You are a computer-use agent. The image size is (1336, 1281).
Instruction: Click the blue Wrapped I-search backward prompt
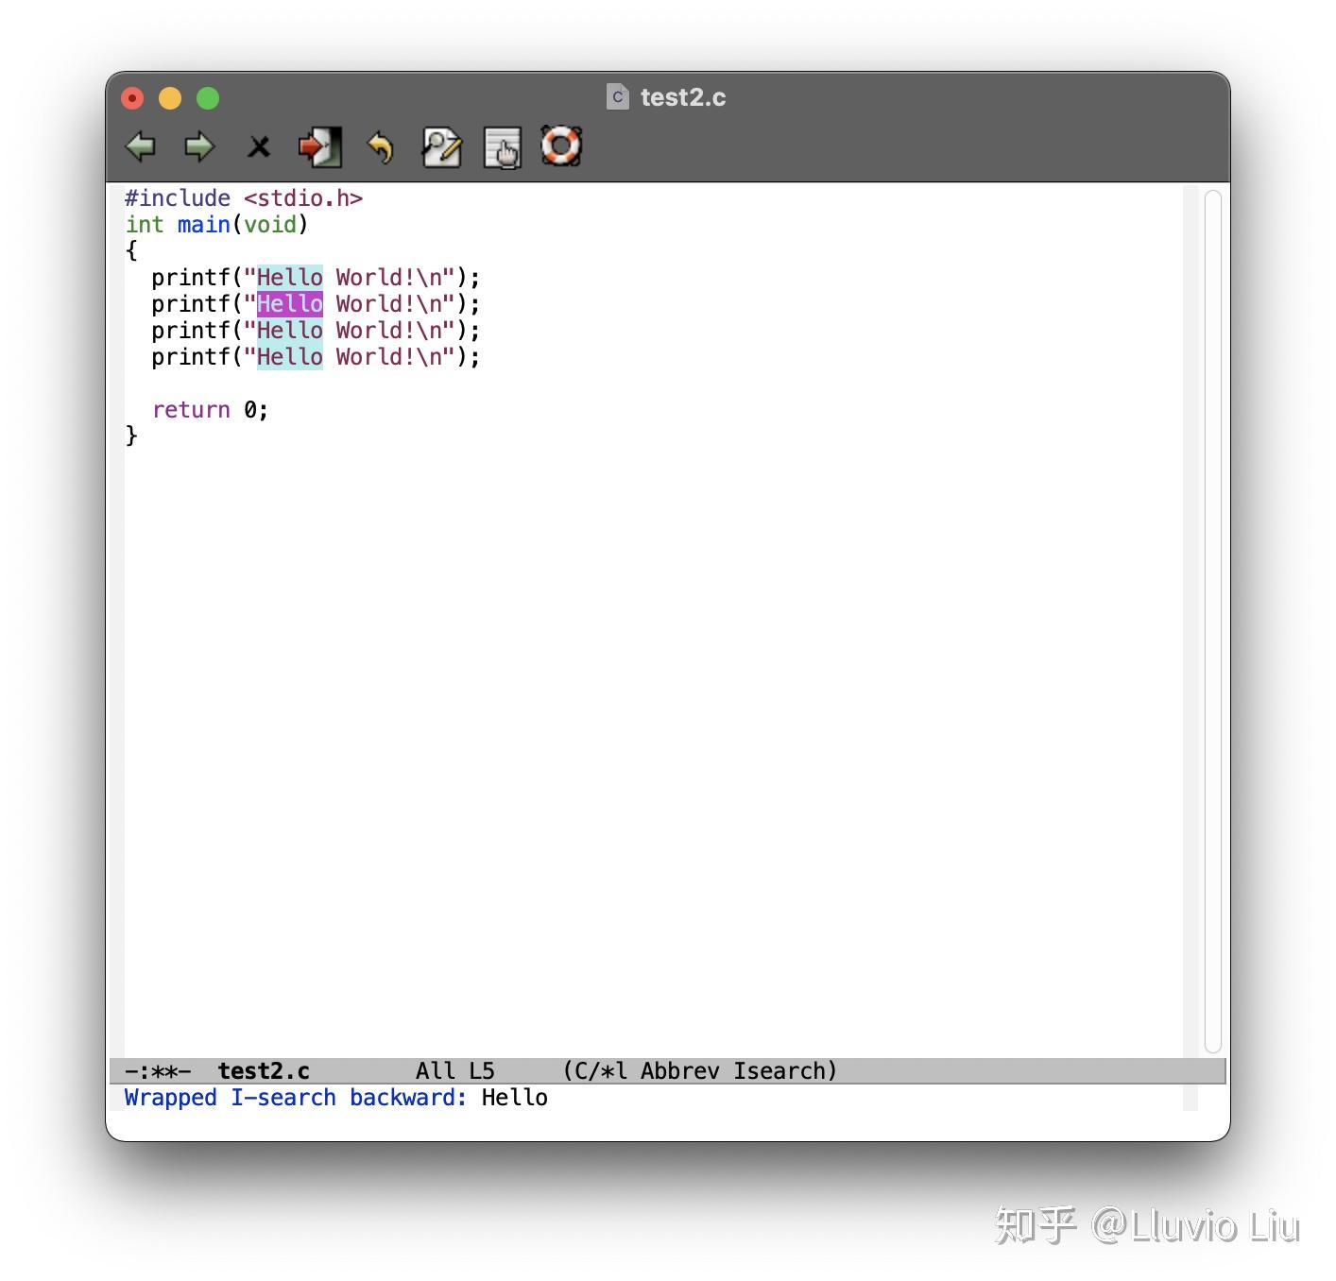point(294,1097)
